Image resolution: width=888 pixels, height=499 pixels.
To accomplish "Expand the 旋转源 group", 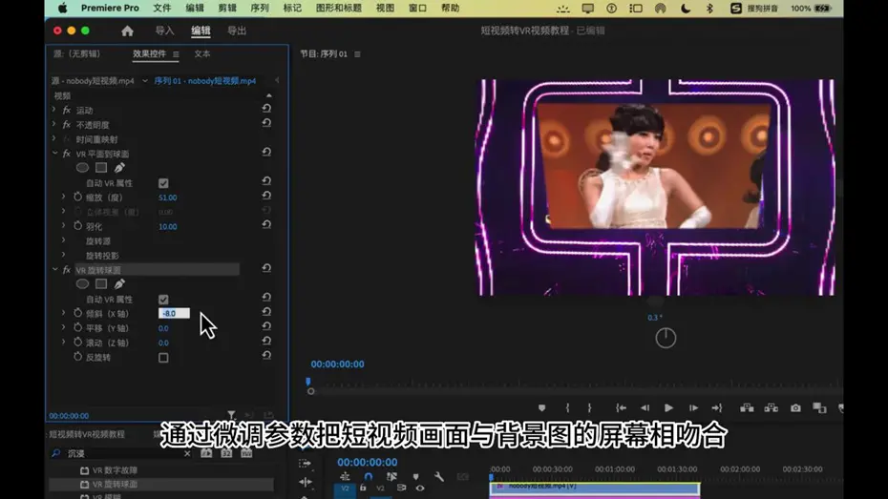I will tap(64, 240).
